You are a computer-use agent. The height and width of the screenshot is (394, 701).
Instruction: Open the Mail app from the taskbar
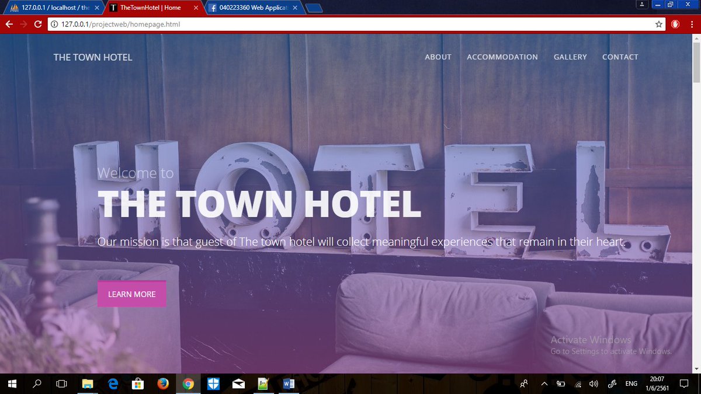[x=238, y=383]
